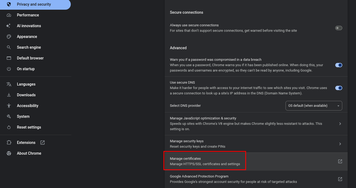The height and width of the screenshot is (188, 356).
Task: Enable Always use secure connections
Action: click(339, 28)
